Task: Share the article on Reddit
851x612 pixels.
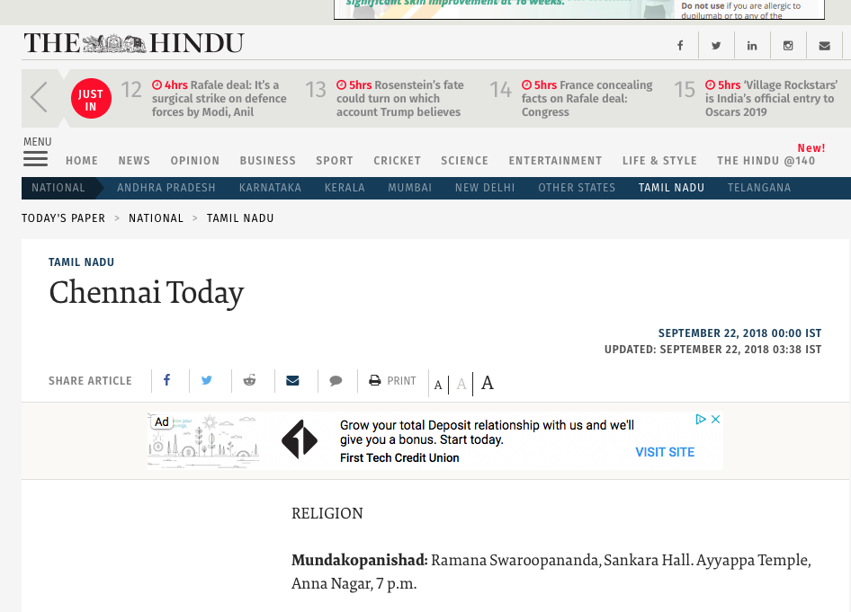Action: pos(249,380)
